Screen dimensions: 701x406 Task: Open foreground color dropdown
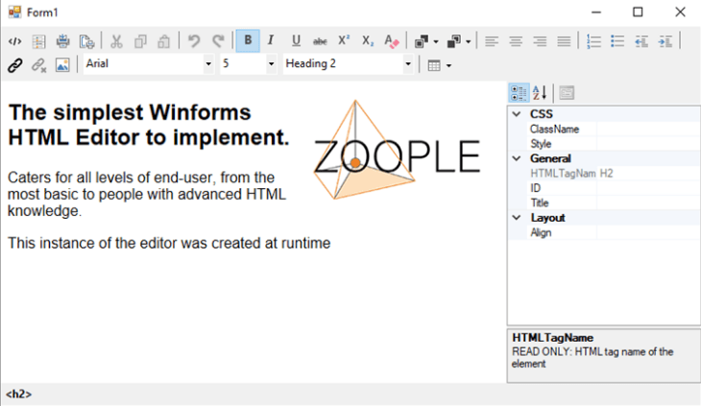436,41
